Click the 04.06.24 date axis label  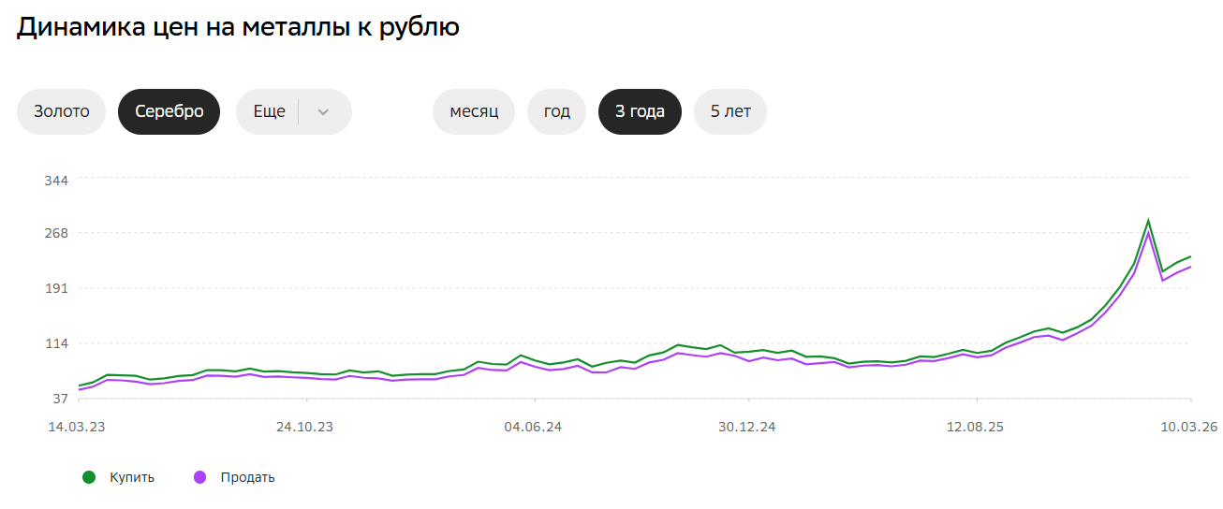click(x=533, y=427)
